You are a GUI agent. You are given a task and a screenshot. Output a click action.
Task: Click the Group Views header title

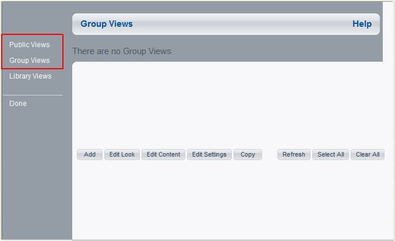[107, 24]
